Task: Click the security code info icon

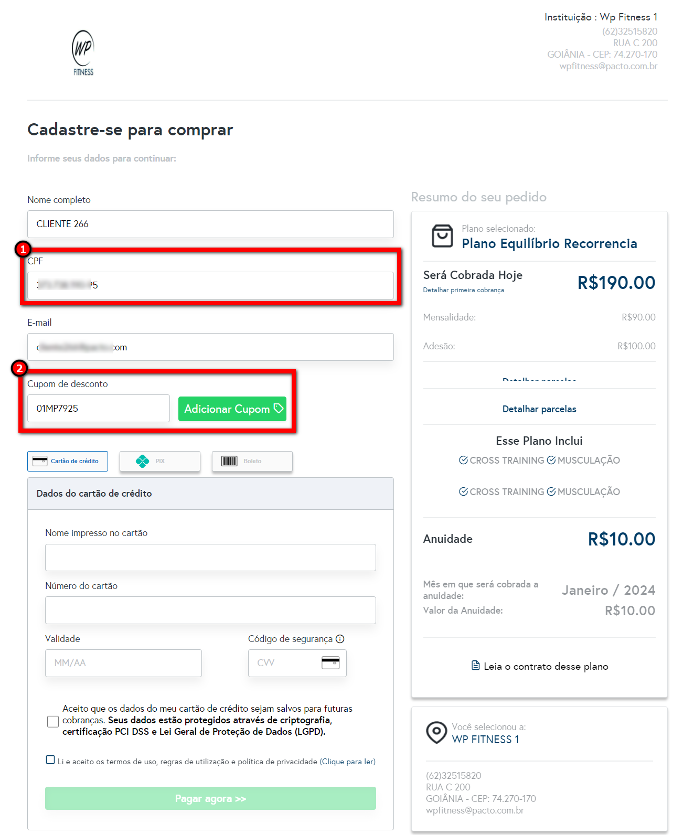Action: [340, 639]
